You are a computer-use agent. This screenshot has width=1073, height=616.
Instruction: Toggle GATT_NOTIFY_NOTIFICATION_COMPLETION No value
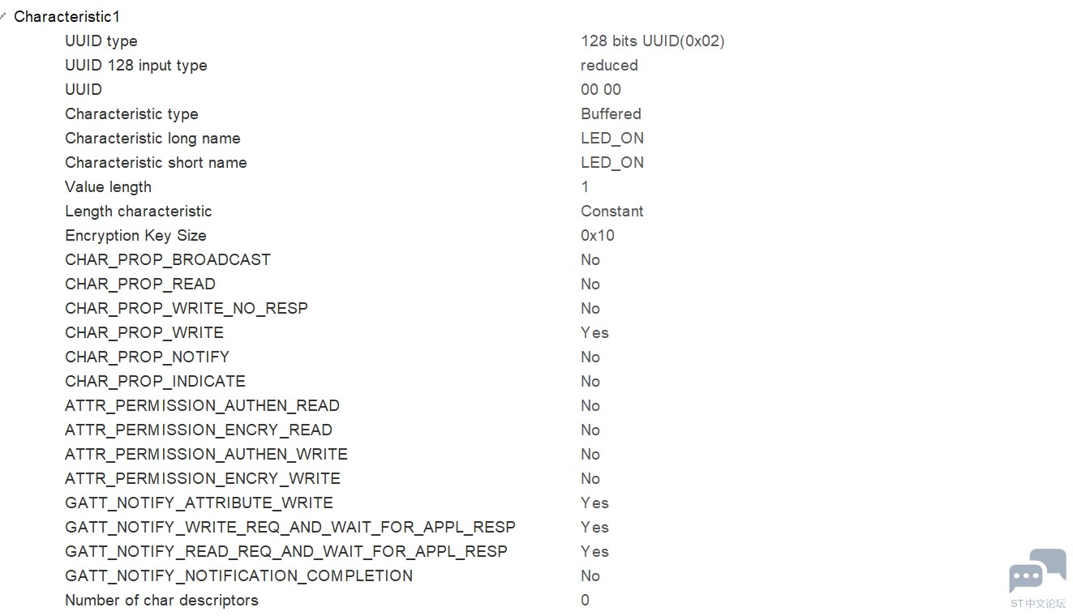[x=590, y=575]
